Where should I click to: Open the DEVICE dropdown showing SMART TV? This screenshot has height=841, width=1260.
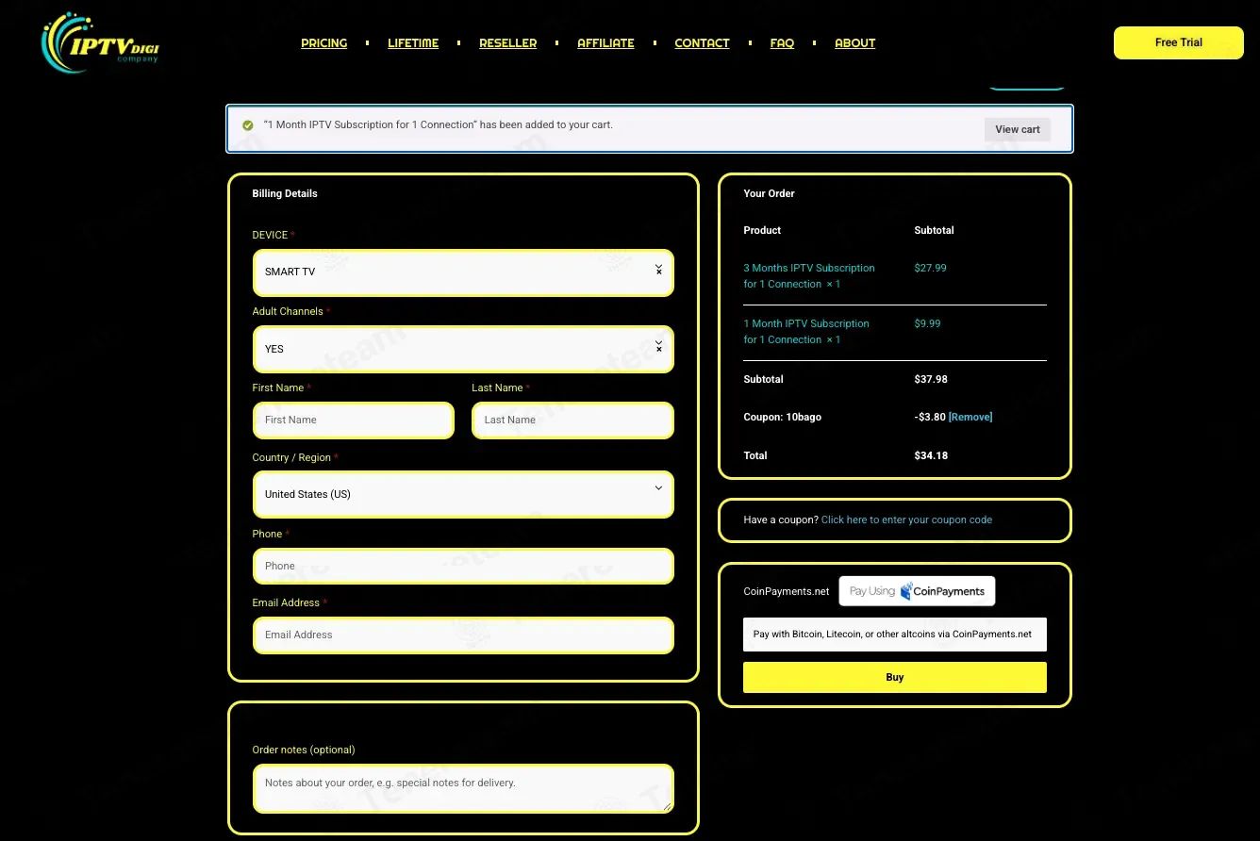coord(463,272)
